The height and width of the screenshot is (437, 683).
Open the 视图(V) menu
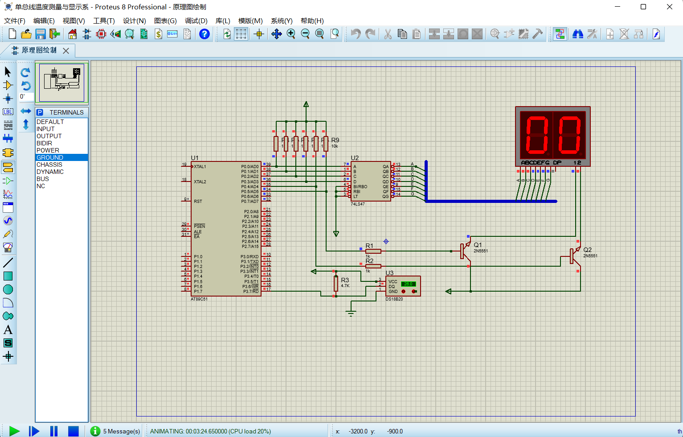pyautogui.click(x=74, y=21)
